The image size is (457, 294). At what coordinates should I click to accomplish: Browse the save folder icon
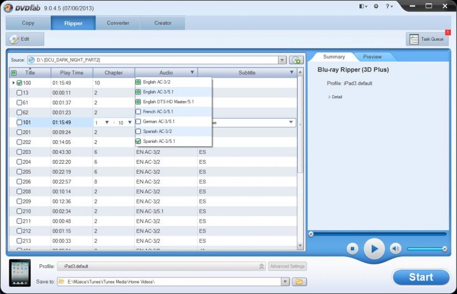(298, 282)
